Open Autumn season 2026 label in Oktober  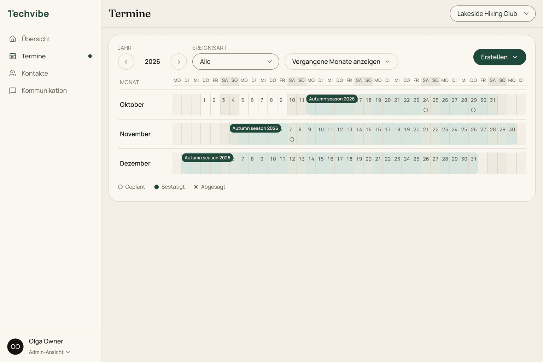[x=332, y=99]
